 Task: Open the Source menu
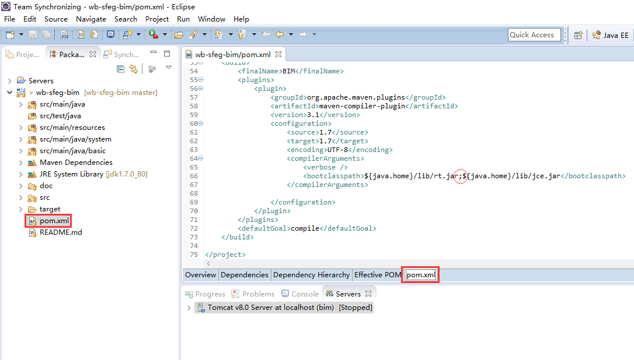[x=56, y=19]
